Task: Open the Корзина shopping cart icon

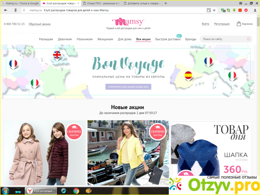Action: pos(239,24)
